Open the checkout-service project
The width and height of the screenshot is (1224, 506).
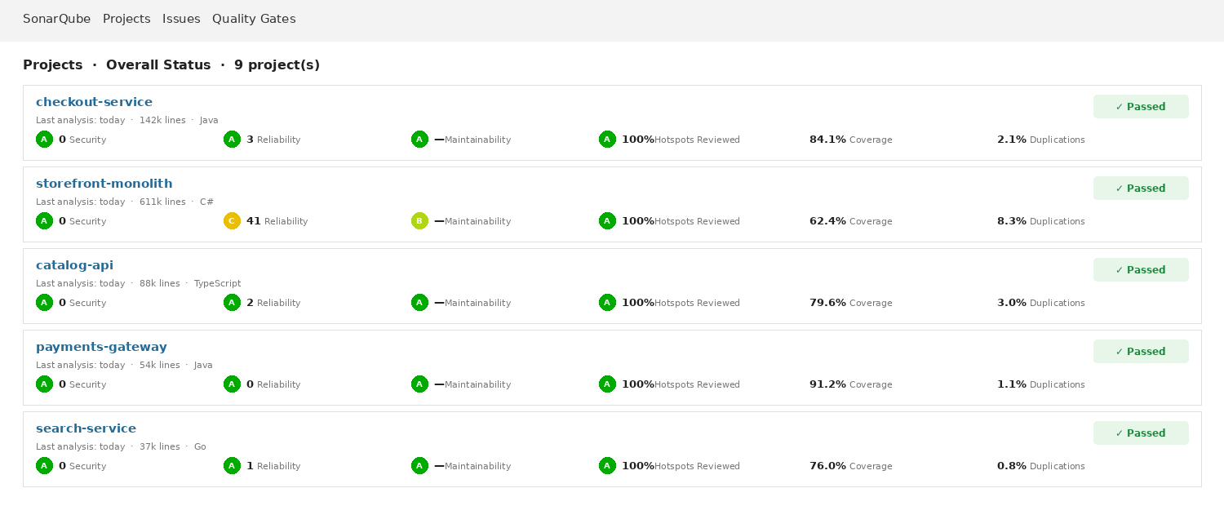point(94,102)
